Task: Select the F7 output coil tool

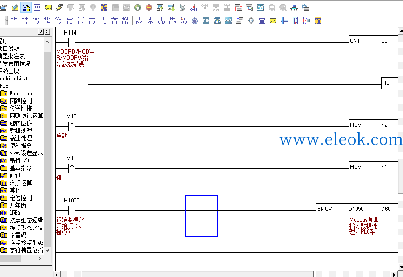Action: (x=81, y=21)
